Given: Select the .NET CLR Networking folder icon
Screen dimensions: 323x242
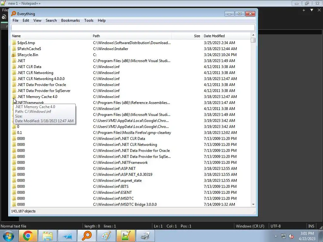Looking at the screenshot, I should (14, 73).
